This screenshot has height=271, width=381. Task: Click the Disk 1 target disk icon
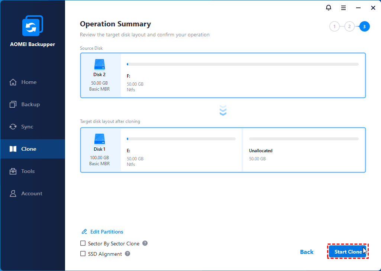(x=99, y=139)
